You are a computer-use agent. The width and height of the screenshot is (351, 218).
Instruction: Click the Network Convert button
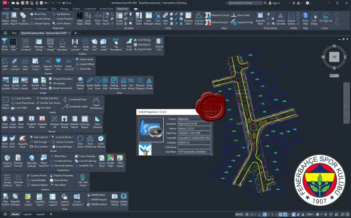[218, 15]
